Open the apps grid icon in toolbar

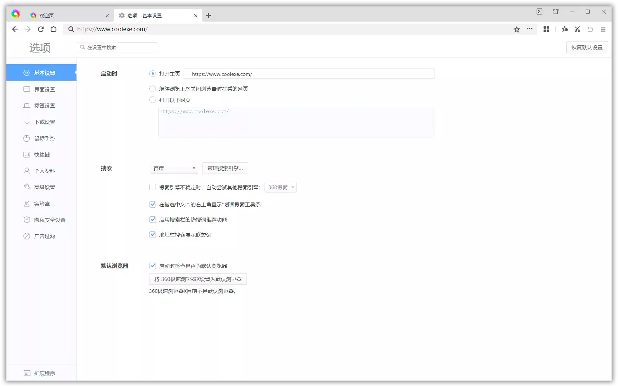pos(546,29)
